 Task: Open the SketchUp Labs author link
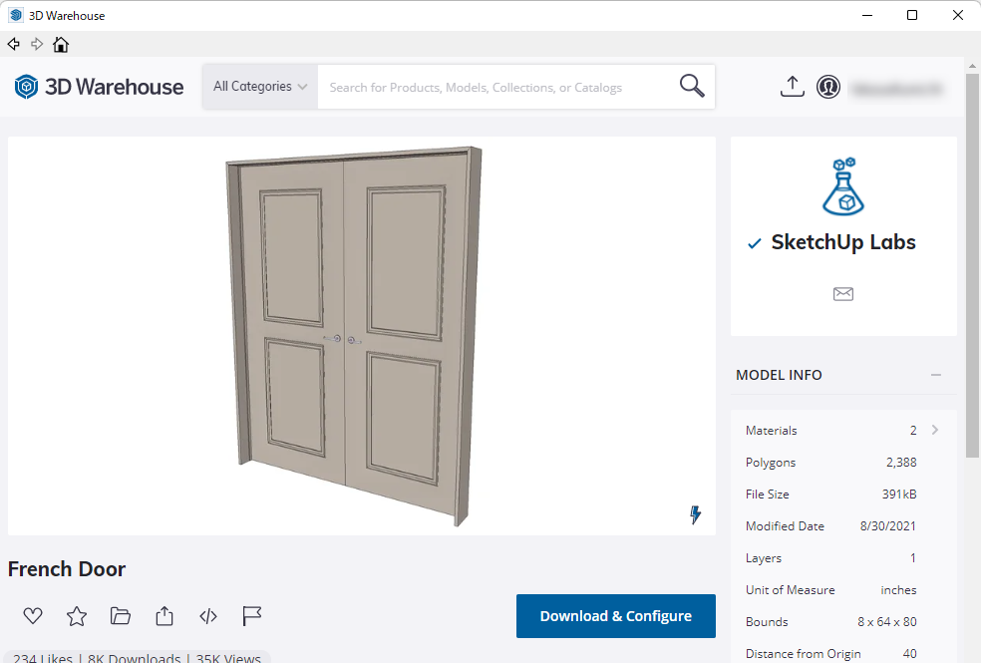842,242
